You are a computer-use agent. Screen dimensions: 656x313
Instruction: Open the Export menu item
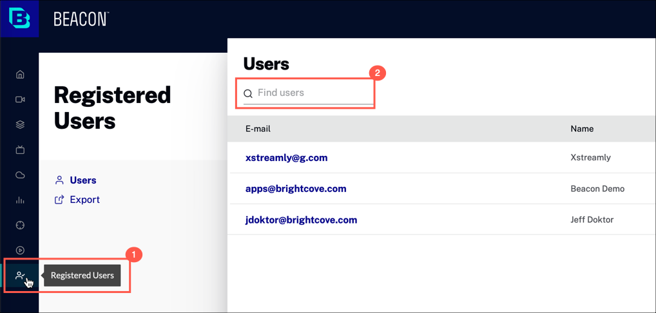[84, 200]
